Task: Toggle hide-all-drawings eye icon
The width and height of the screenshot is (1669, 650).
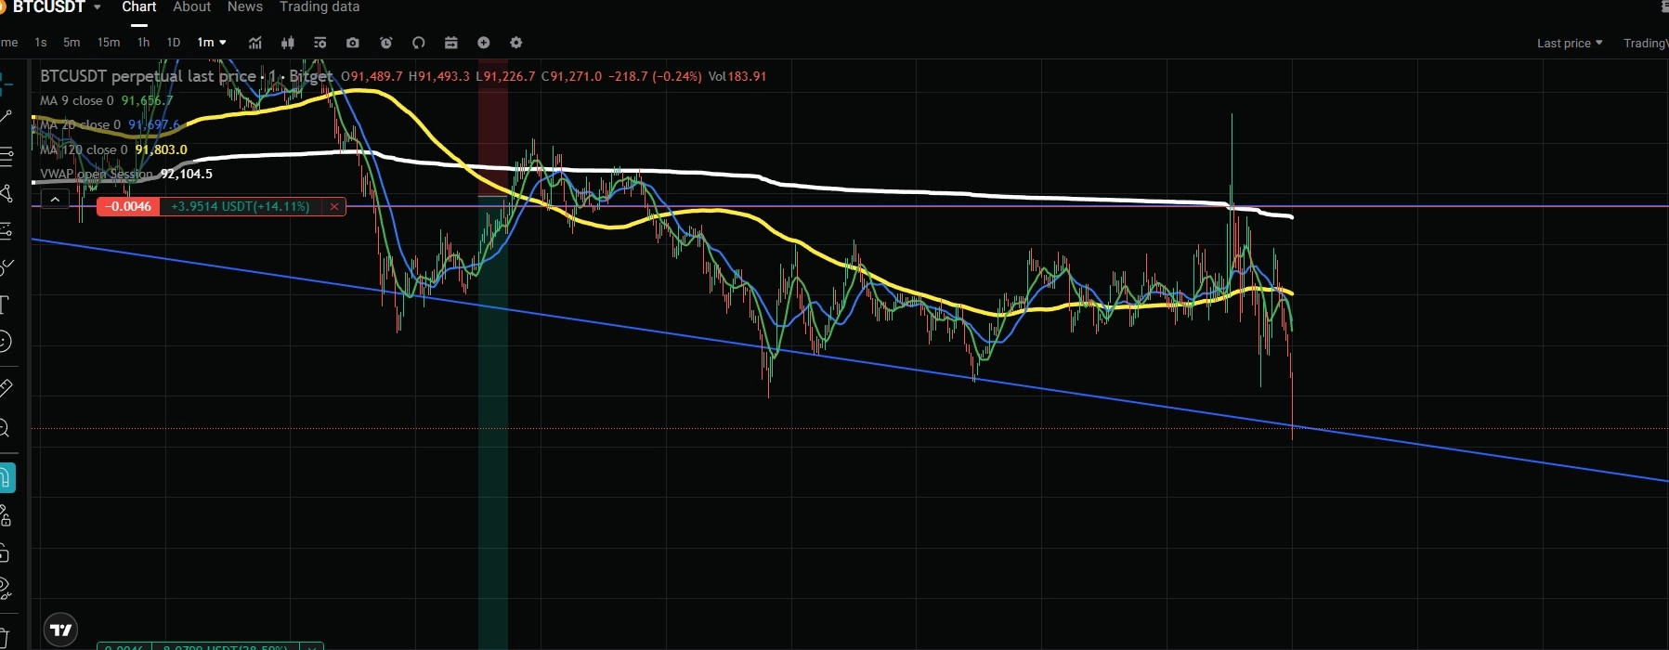Action: (5, 589)
